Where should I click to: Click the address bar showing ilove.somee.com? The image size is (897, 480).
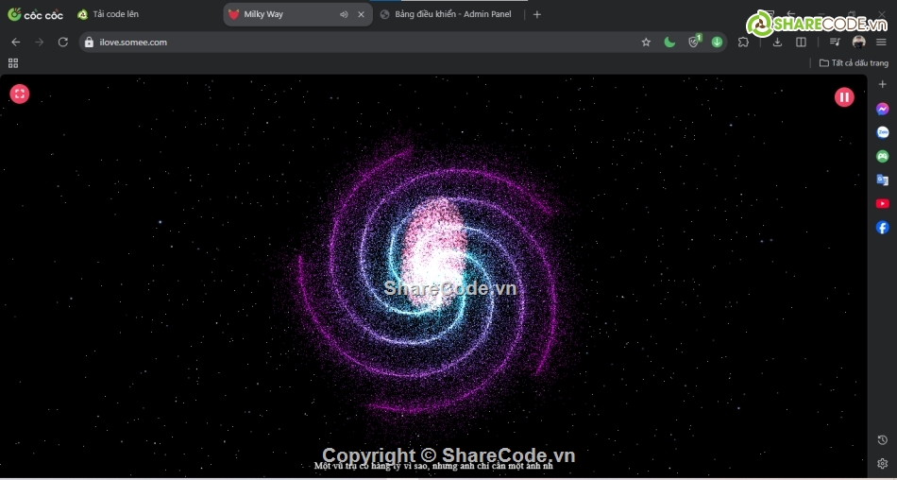[359, 42]
